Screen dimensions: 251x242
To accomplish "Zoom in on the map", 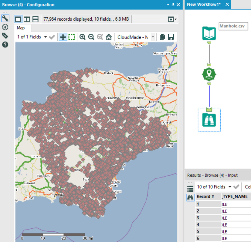I will point(82,37).
